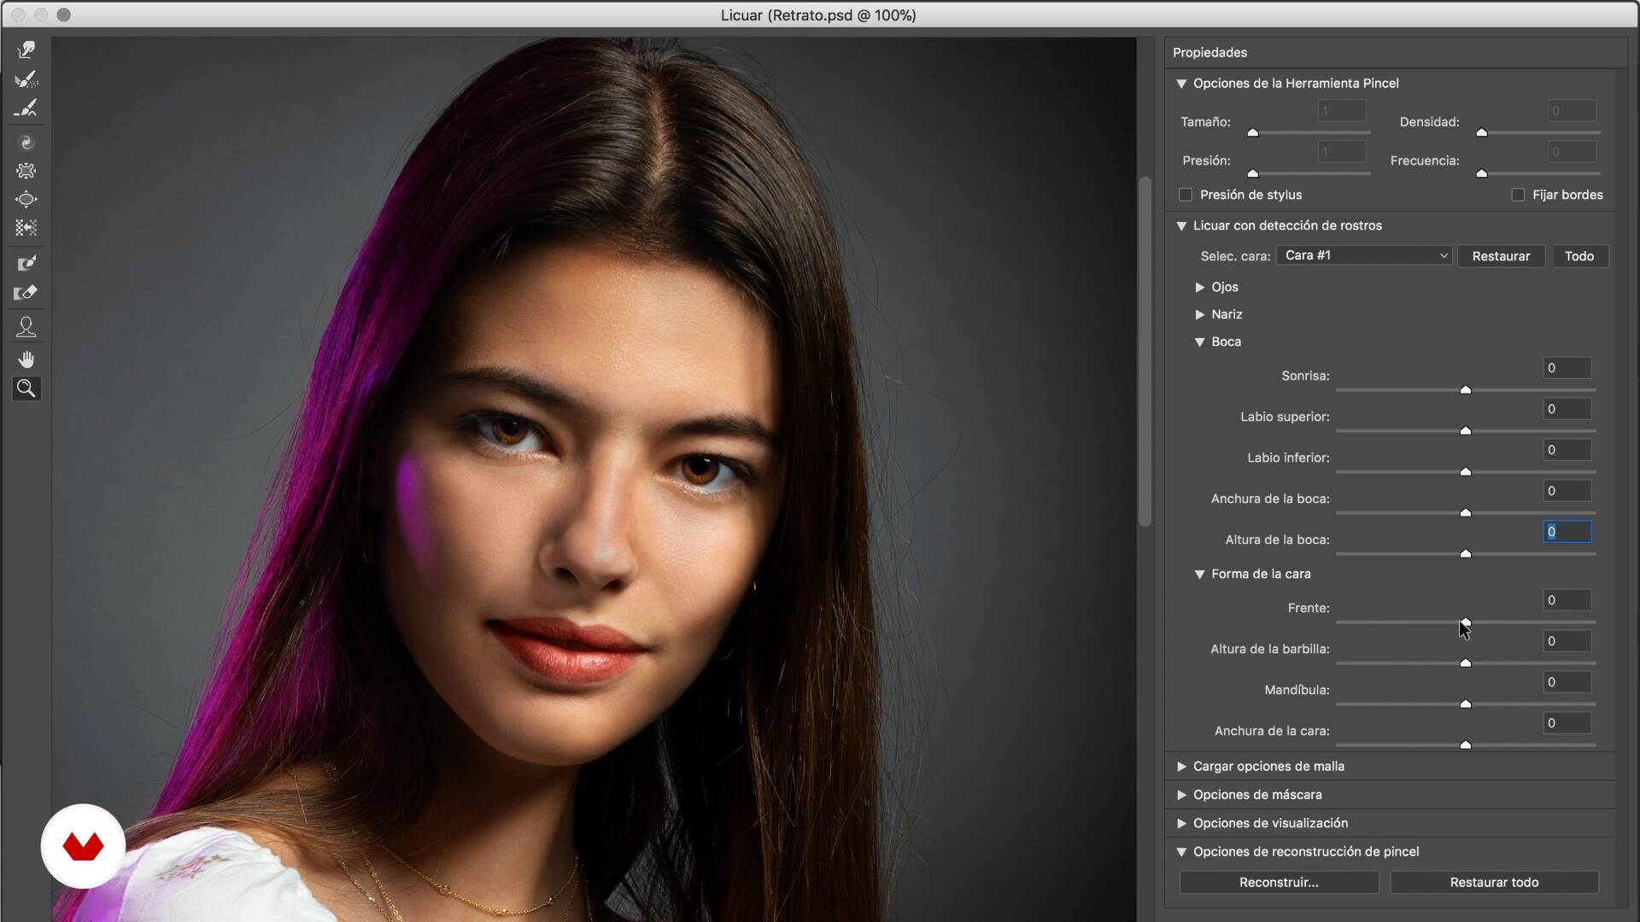
Task: Collapse the Forma de la cara group
Action: (x=1199, y=575)
